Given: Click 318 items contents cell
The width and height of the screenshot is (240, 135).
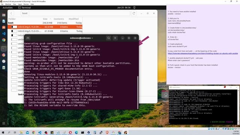Looking at the screenshot, I should pyautogui.click(x=62, y=23).
